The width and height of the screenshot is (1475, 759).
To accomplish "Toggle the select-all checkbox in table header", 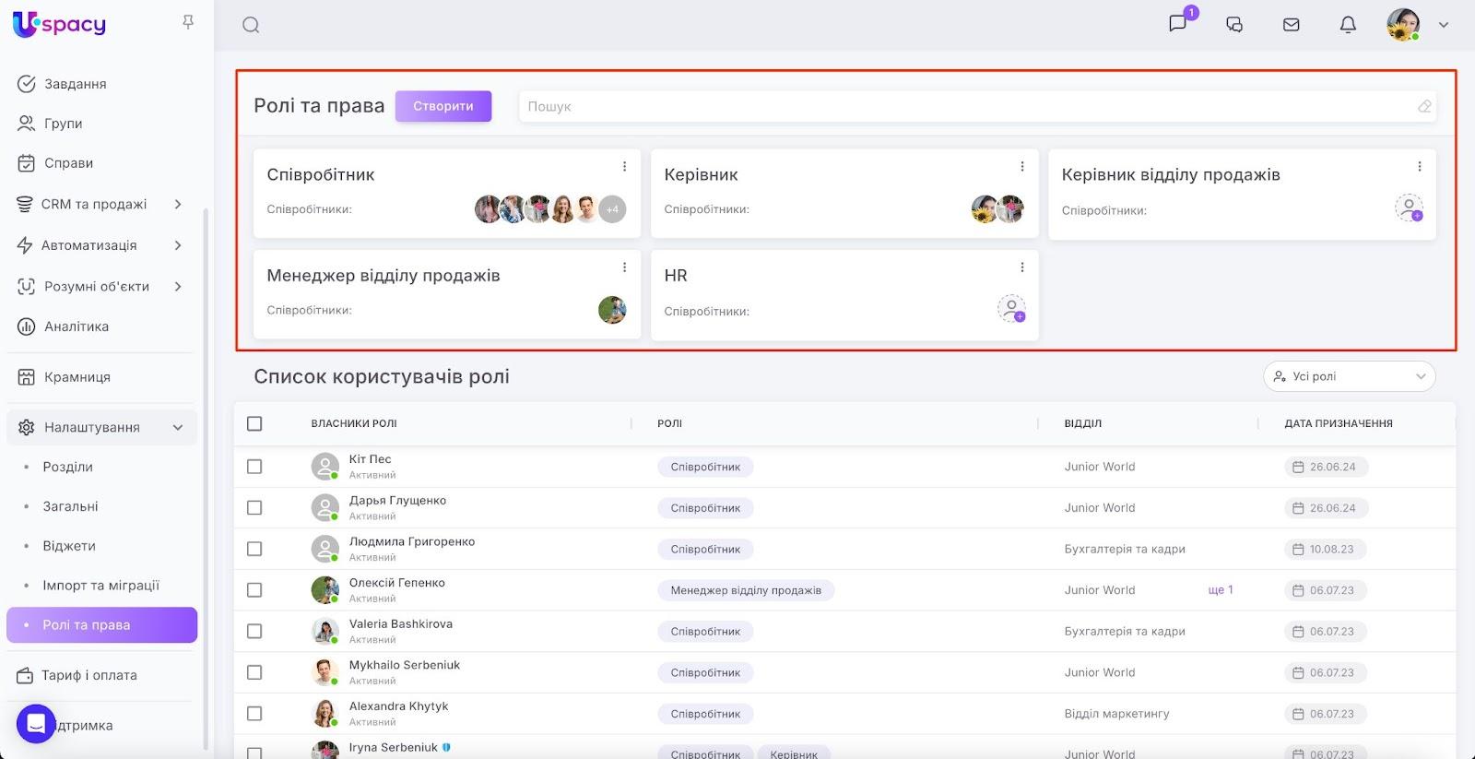I will pos(254,423).
